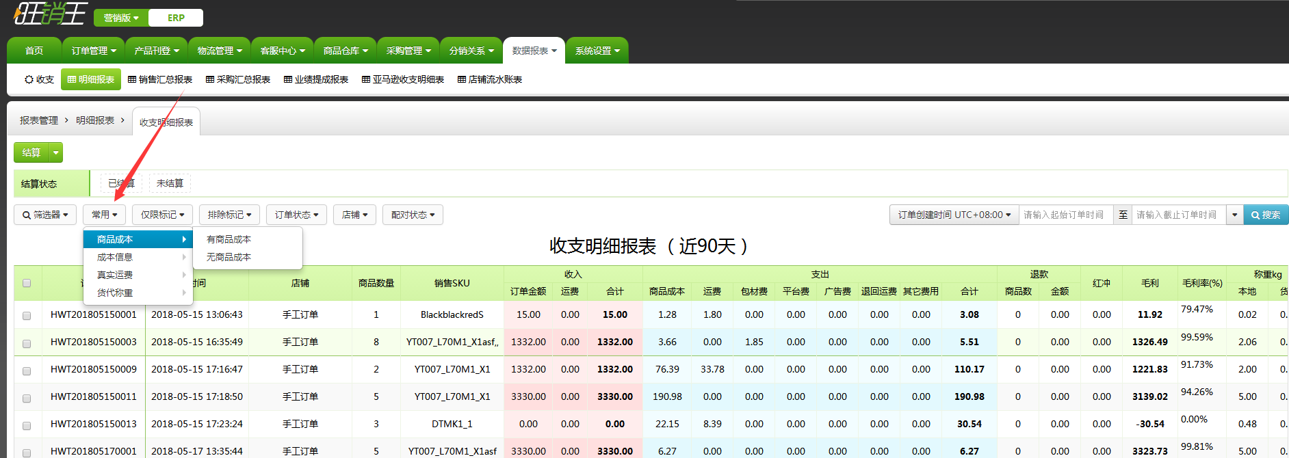Filter by 已结算 status
The width and height of the screenshot is (1289, 458).
(x=121, y=183)
